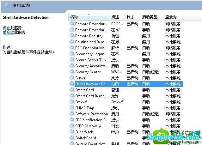Click the gear icon beside Secure Socket Tun...
Image resolution: width=202 pixels, height=145 pixels.
(72, 60)
